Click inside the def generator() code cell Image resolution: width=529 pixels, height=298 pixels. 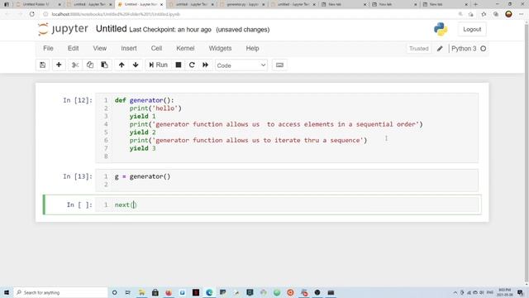pyautogui.click(x=287, y=128)
